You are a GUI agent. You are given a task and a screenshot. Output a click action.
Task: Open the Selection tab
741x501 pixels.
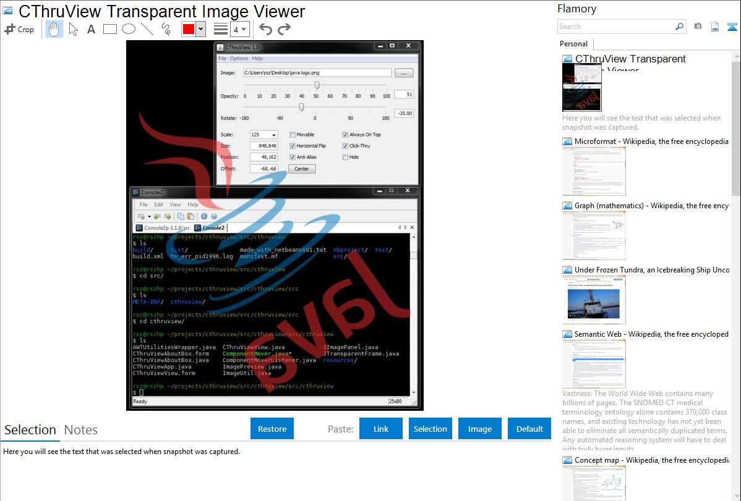pyautogui.click(x=30, y=430)
